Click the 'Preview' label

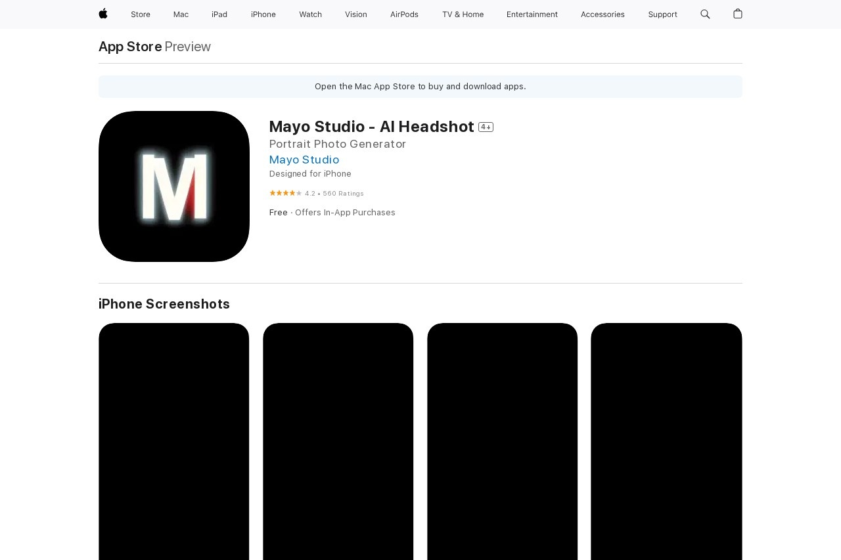click(x=188, y=47)
